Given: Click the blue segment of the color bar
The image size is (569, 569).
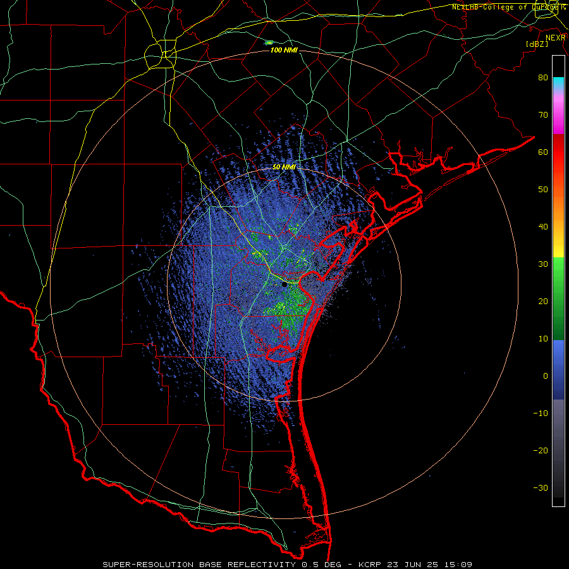Looking at the screenshot, I should coord(558,370).
